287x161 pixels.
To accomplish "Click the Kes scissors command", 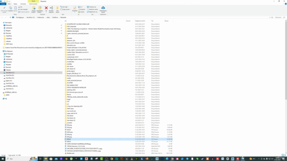I will tap(20, 7).
